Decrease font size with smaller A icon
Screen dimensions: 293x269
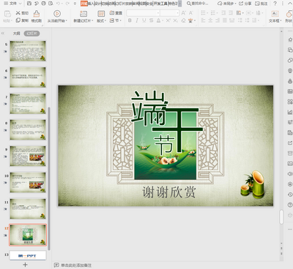[191, 12]
